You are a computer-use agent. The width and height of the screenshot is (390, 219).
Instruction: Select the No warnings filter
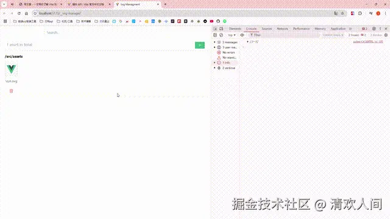tap(226, 58)
